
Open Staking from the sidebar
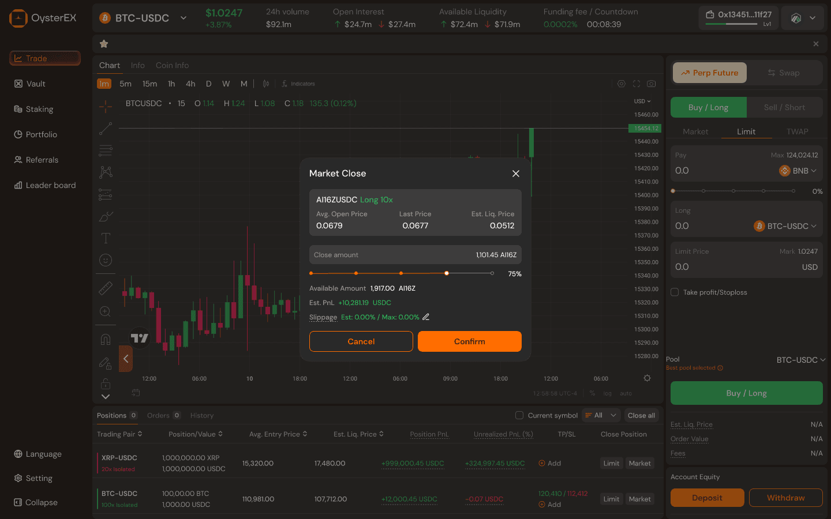(x=33, y=109)
